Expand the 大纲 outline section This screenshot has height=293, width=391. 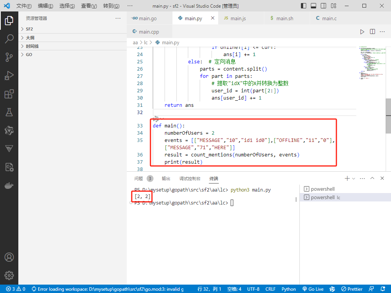[73, 38]
